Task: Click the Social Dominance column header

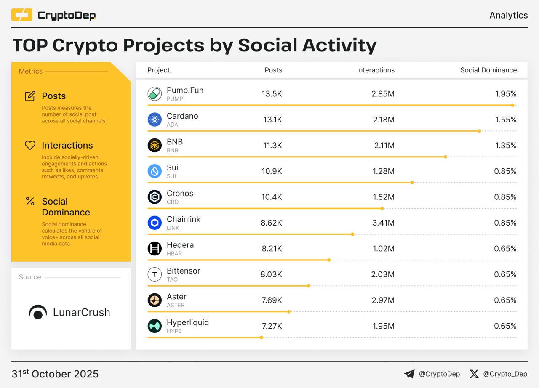Action: [488, 70]
